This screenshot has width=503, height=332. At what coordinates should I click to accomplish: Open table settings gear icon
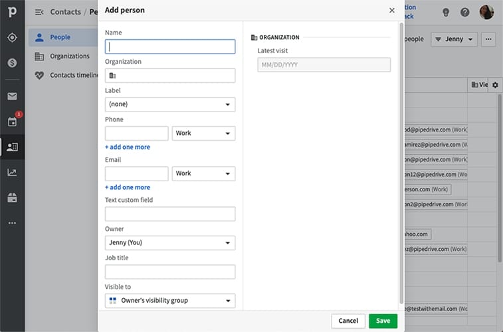(x=495, y=85)
